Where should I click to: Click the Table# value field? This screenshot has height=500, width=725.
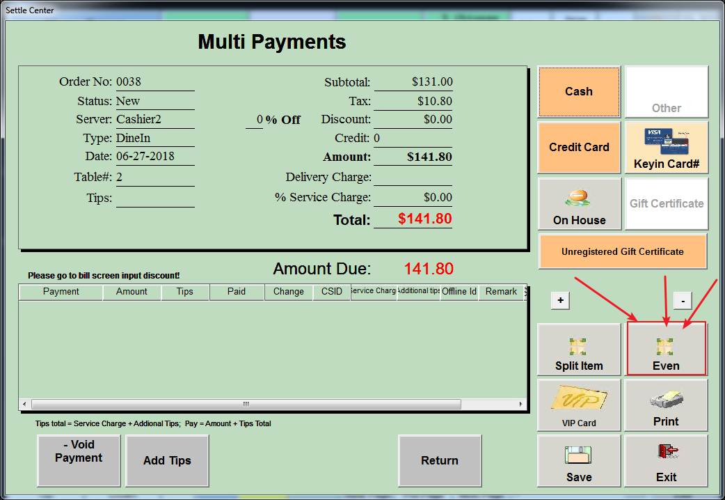click(x=155, y=178)
